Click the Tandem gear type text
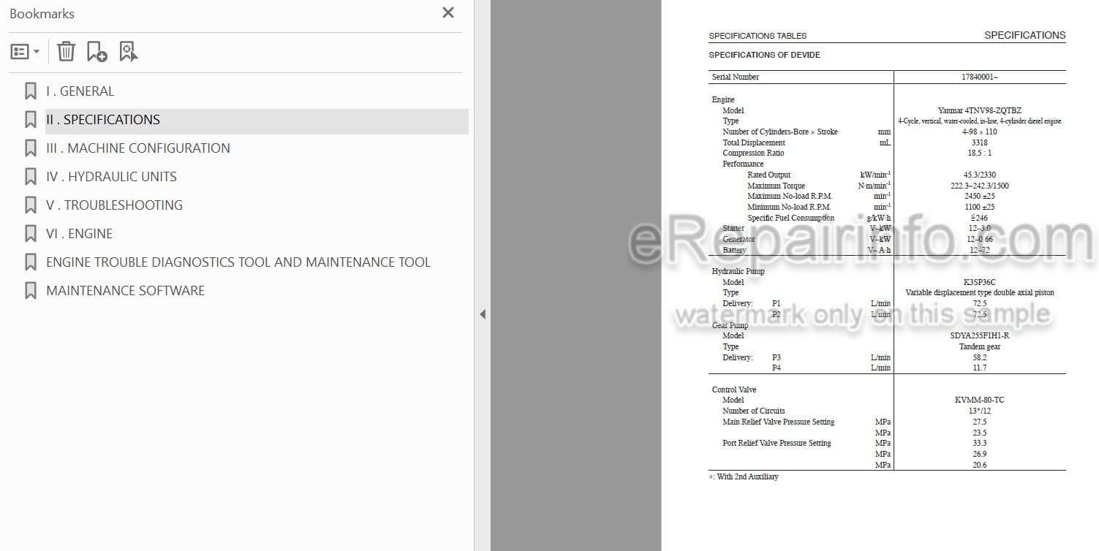The image size is (1099, 551). (x=979, y=347)
